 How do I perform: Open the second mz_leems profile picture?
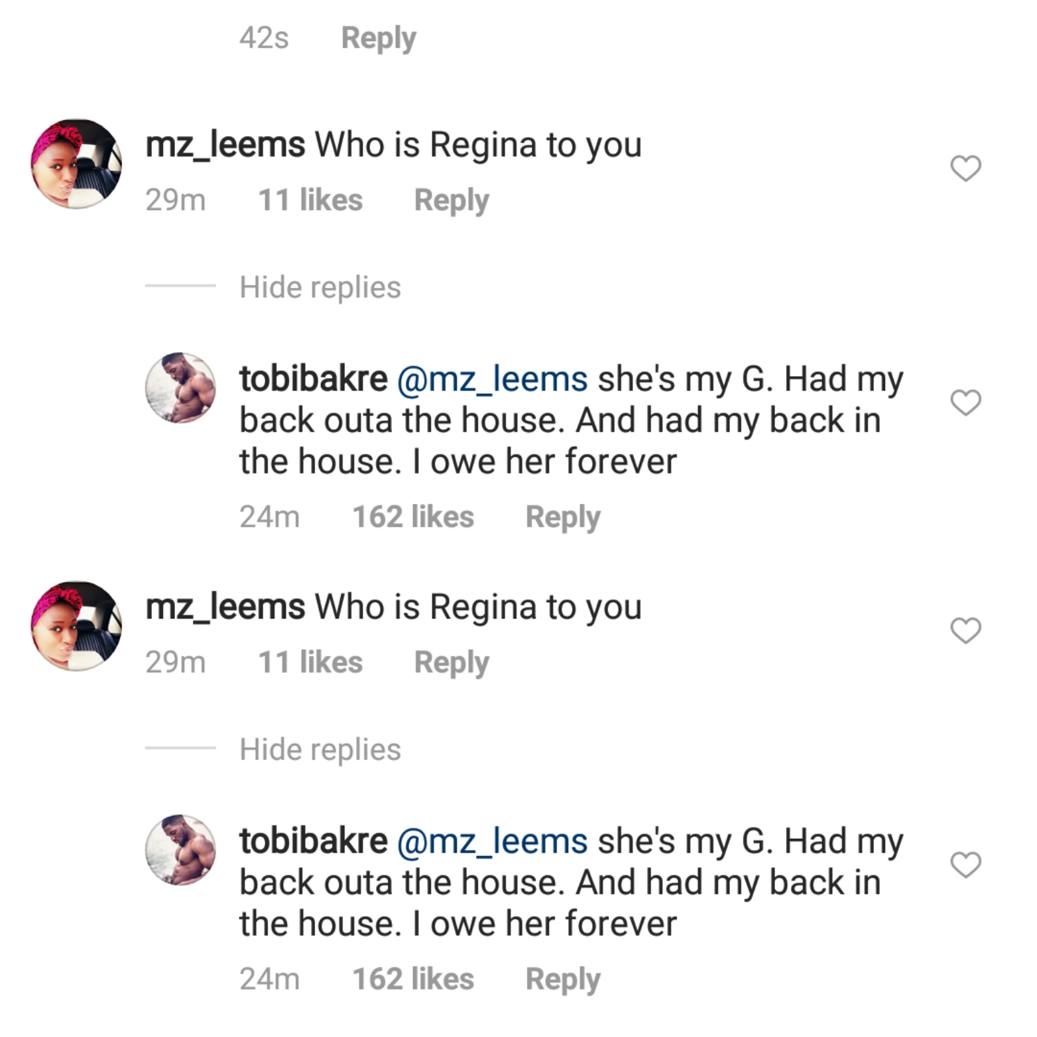coord(77,626)
